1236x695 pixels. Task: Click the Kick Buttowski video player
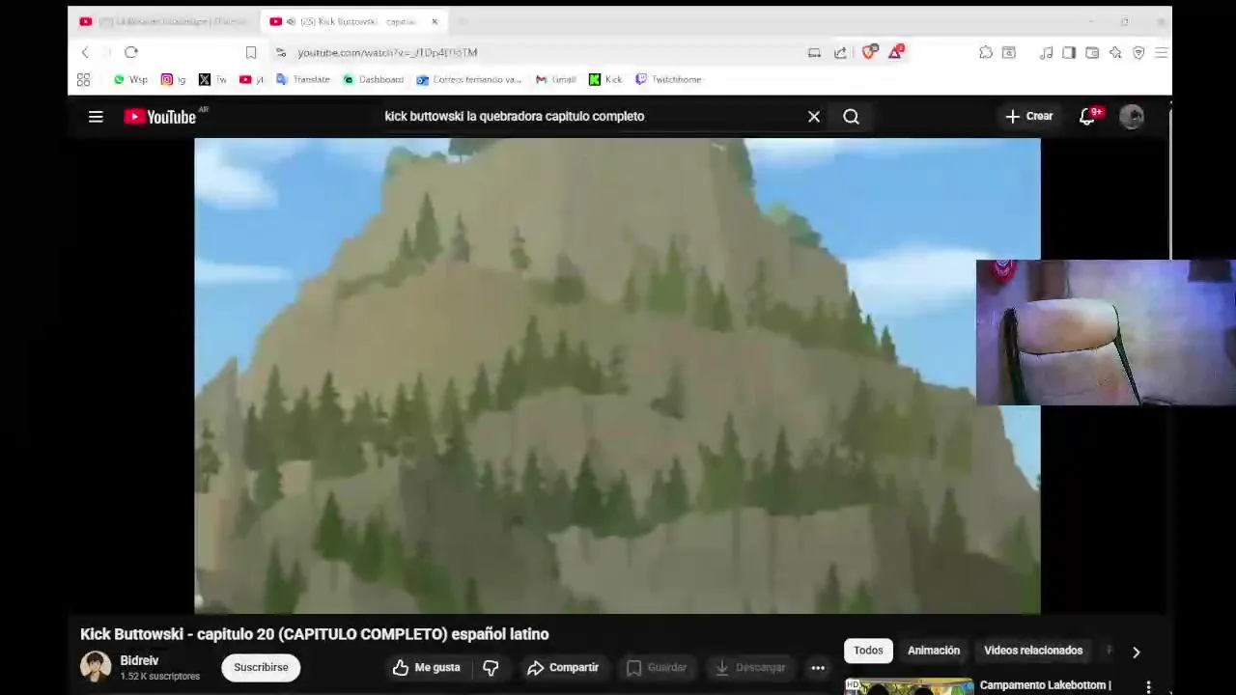point(617,375)
